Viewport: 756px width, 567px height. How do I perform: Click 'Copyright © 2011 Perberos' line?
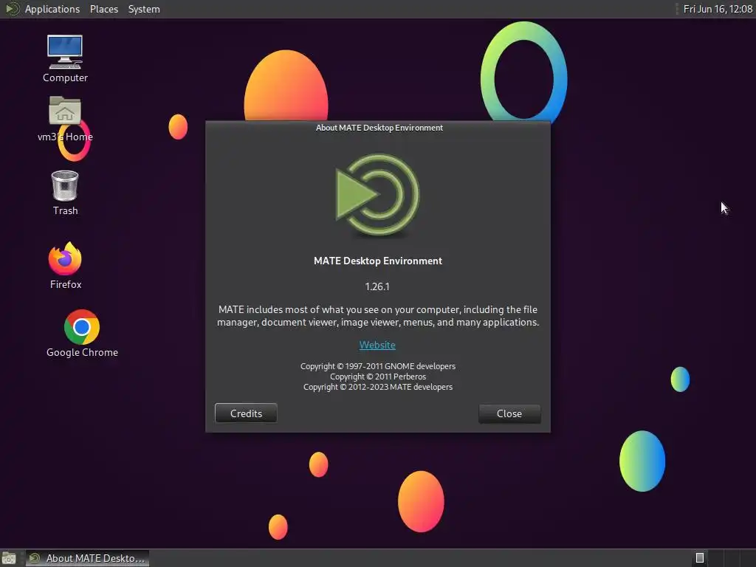click(378, 377)
